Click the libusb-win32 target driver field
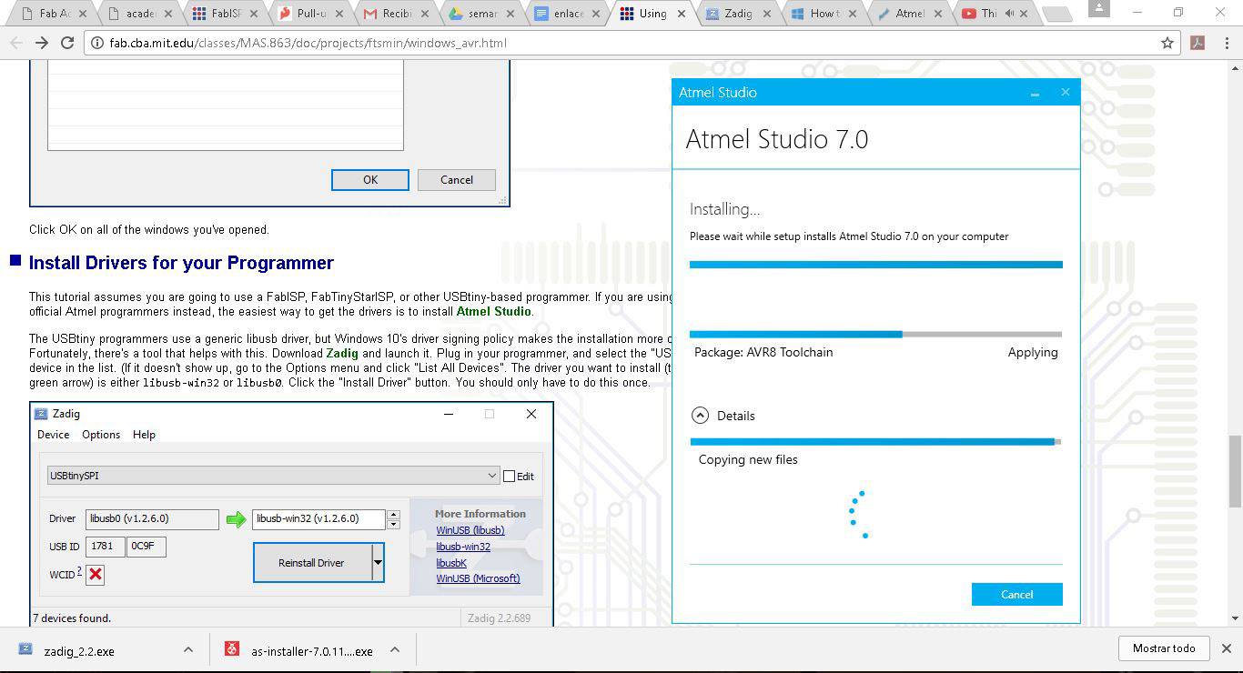Screen dimensions: 1243x673 click(318, 518)
